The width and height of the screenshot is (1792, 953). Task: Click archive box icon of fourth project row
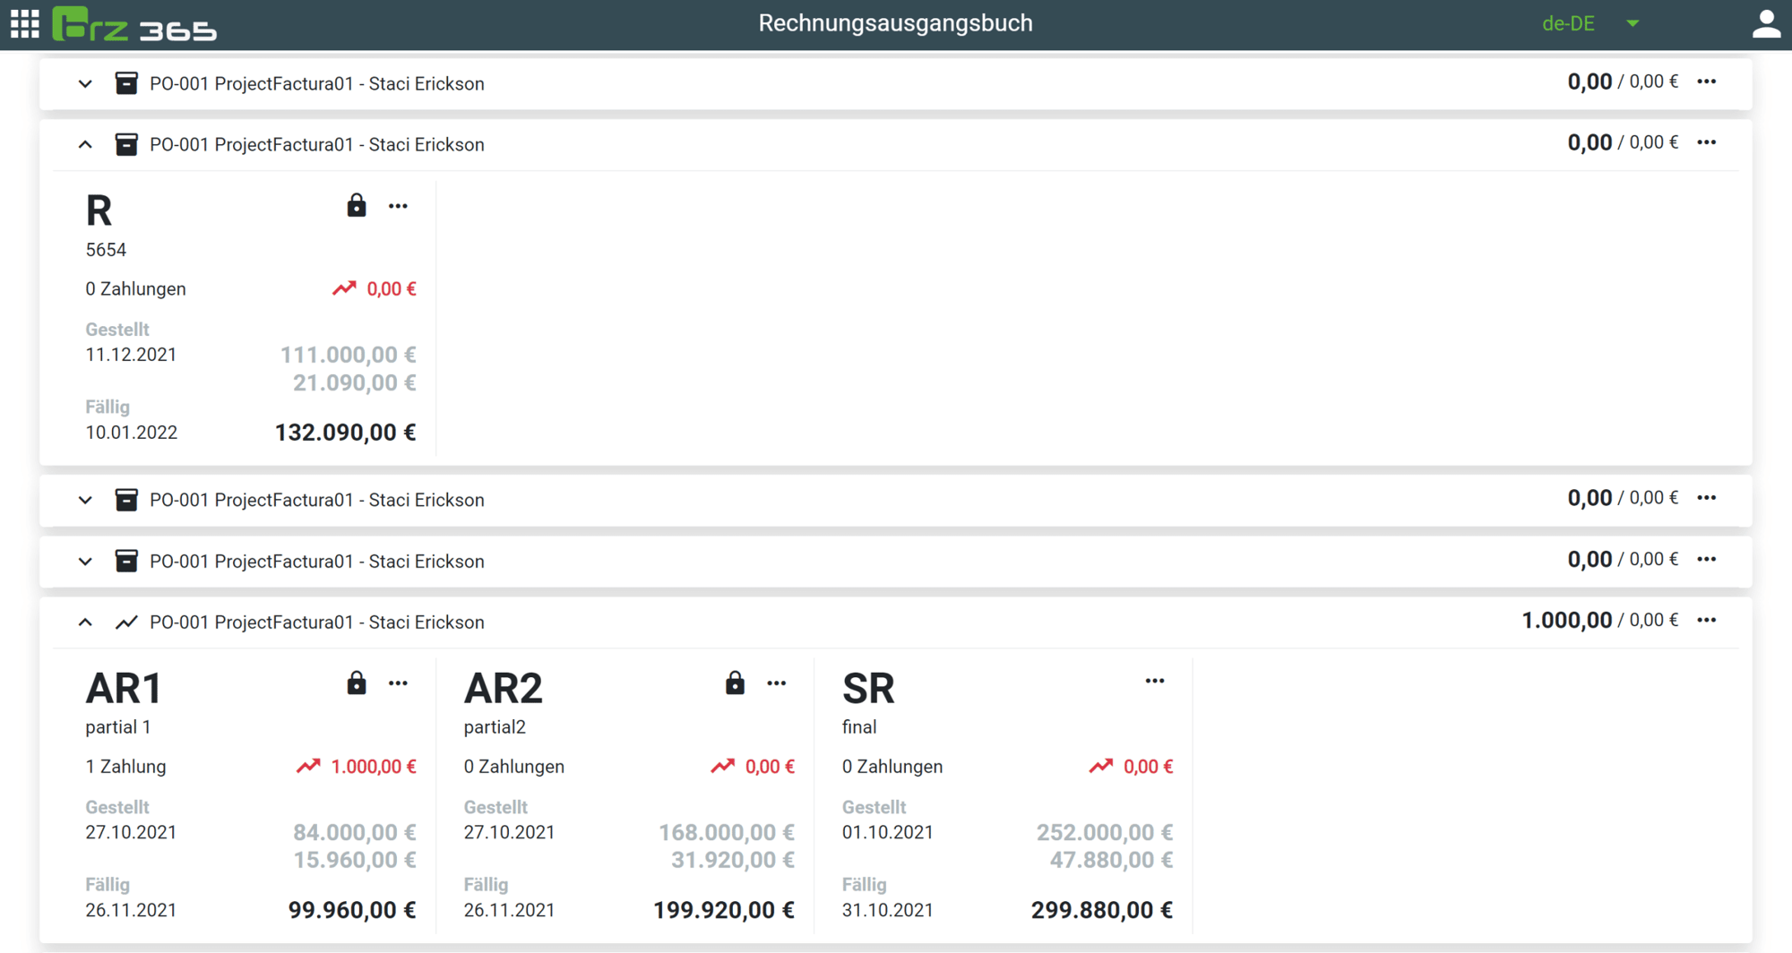coord(126,562)
